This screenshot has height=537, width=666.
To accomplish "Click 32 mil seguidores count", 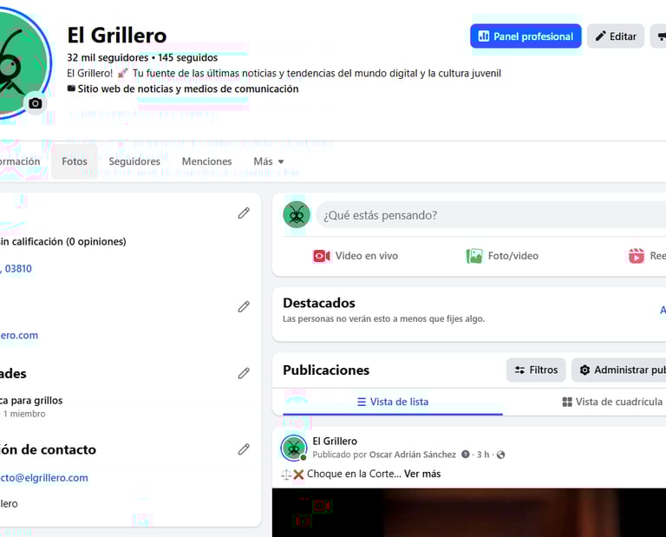I will tap(108, 58).
